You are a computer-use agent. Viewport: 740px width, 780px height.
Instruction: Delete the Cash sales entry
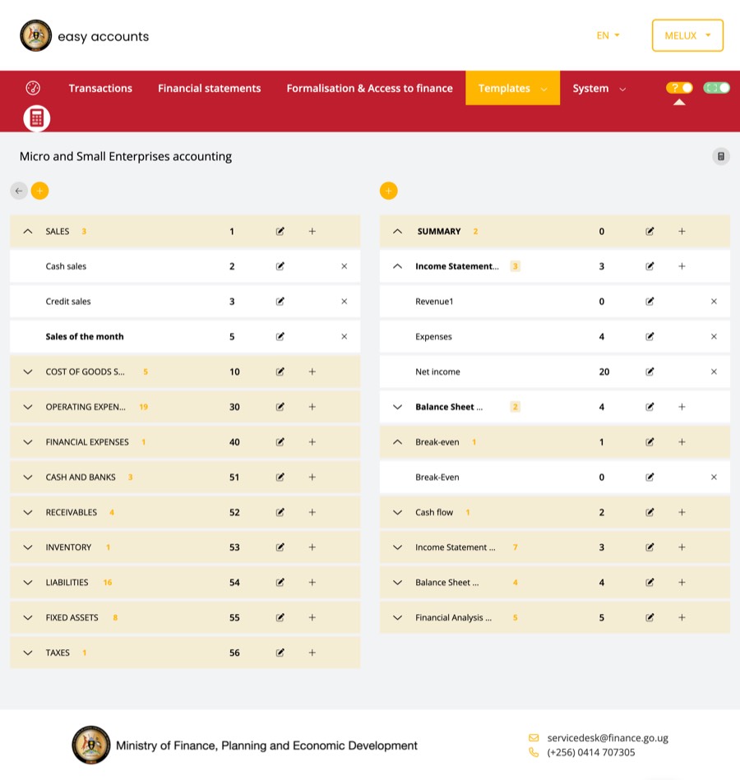[x=345, y=266]
